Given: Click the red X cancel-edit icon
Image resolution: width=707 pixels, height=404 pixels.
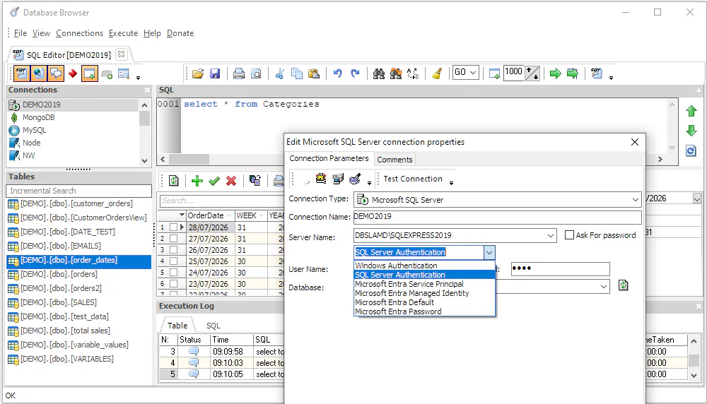Looking at the screenshot, I should tap(231, 181).
